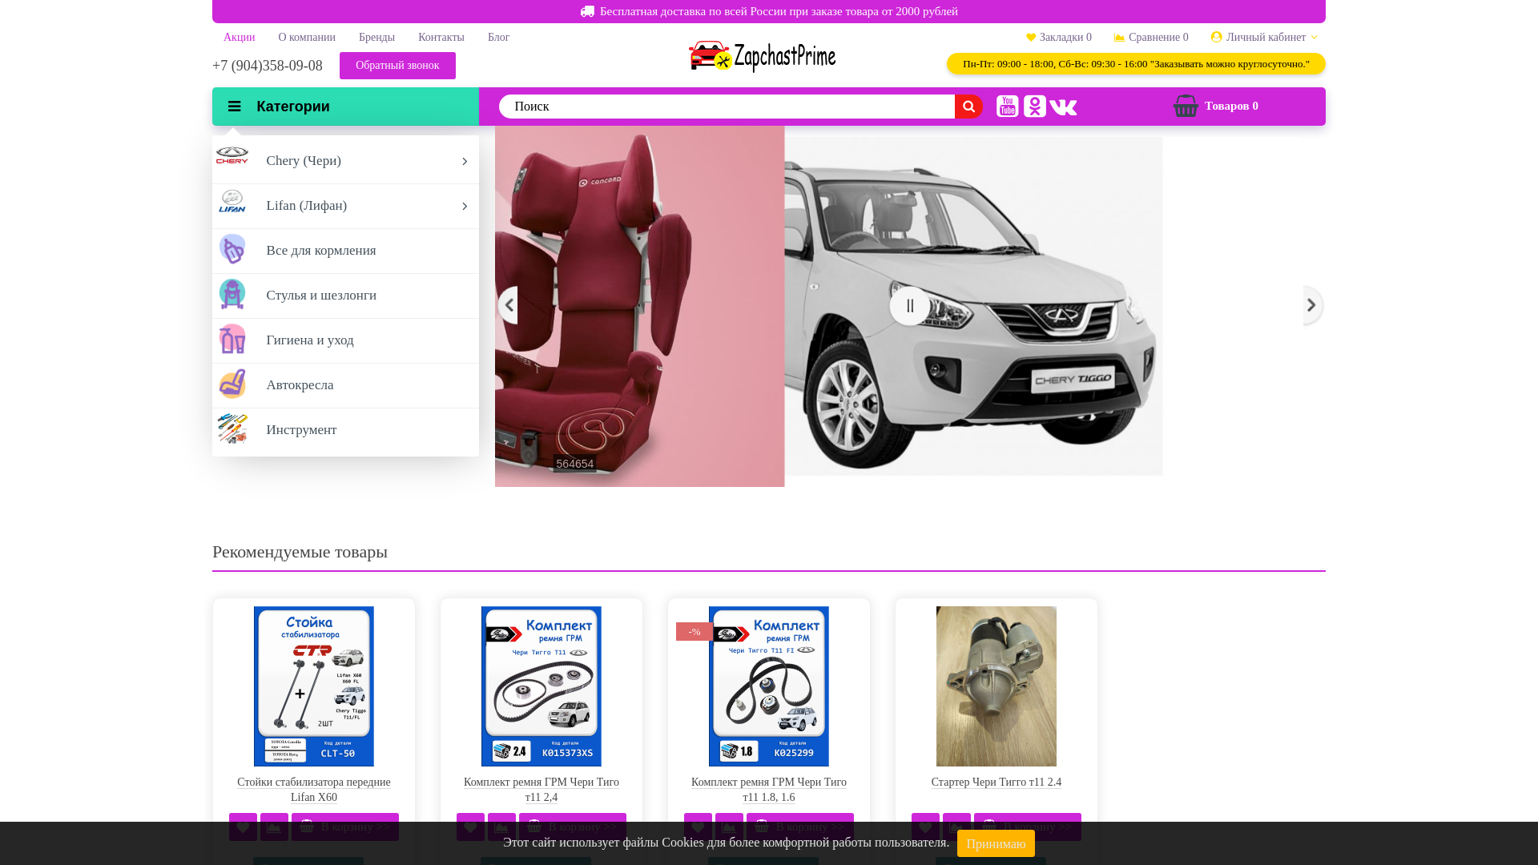Click inside the Поиск search field
Viewport: 1538px width, 865px height.
[x=727, y=107]
